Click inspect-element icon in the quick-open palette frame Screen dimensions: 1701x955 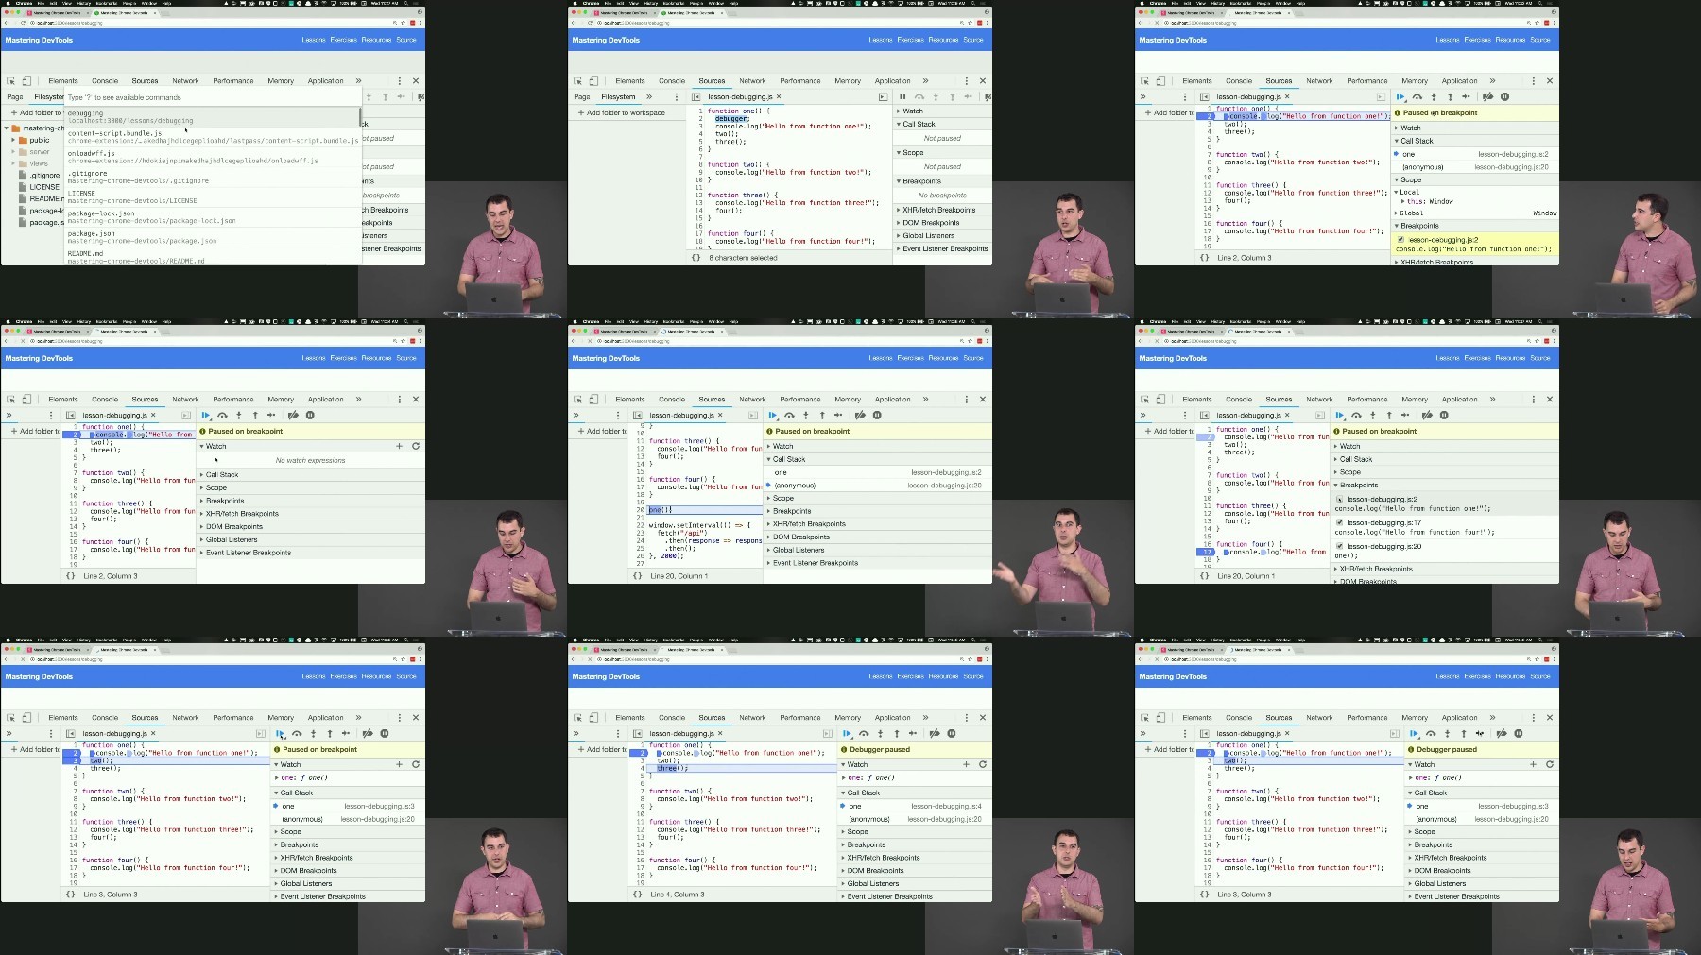click(x=10, y=81)
